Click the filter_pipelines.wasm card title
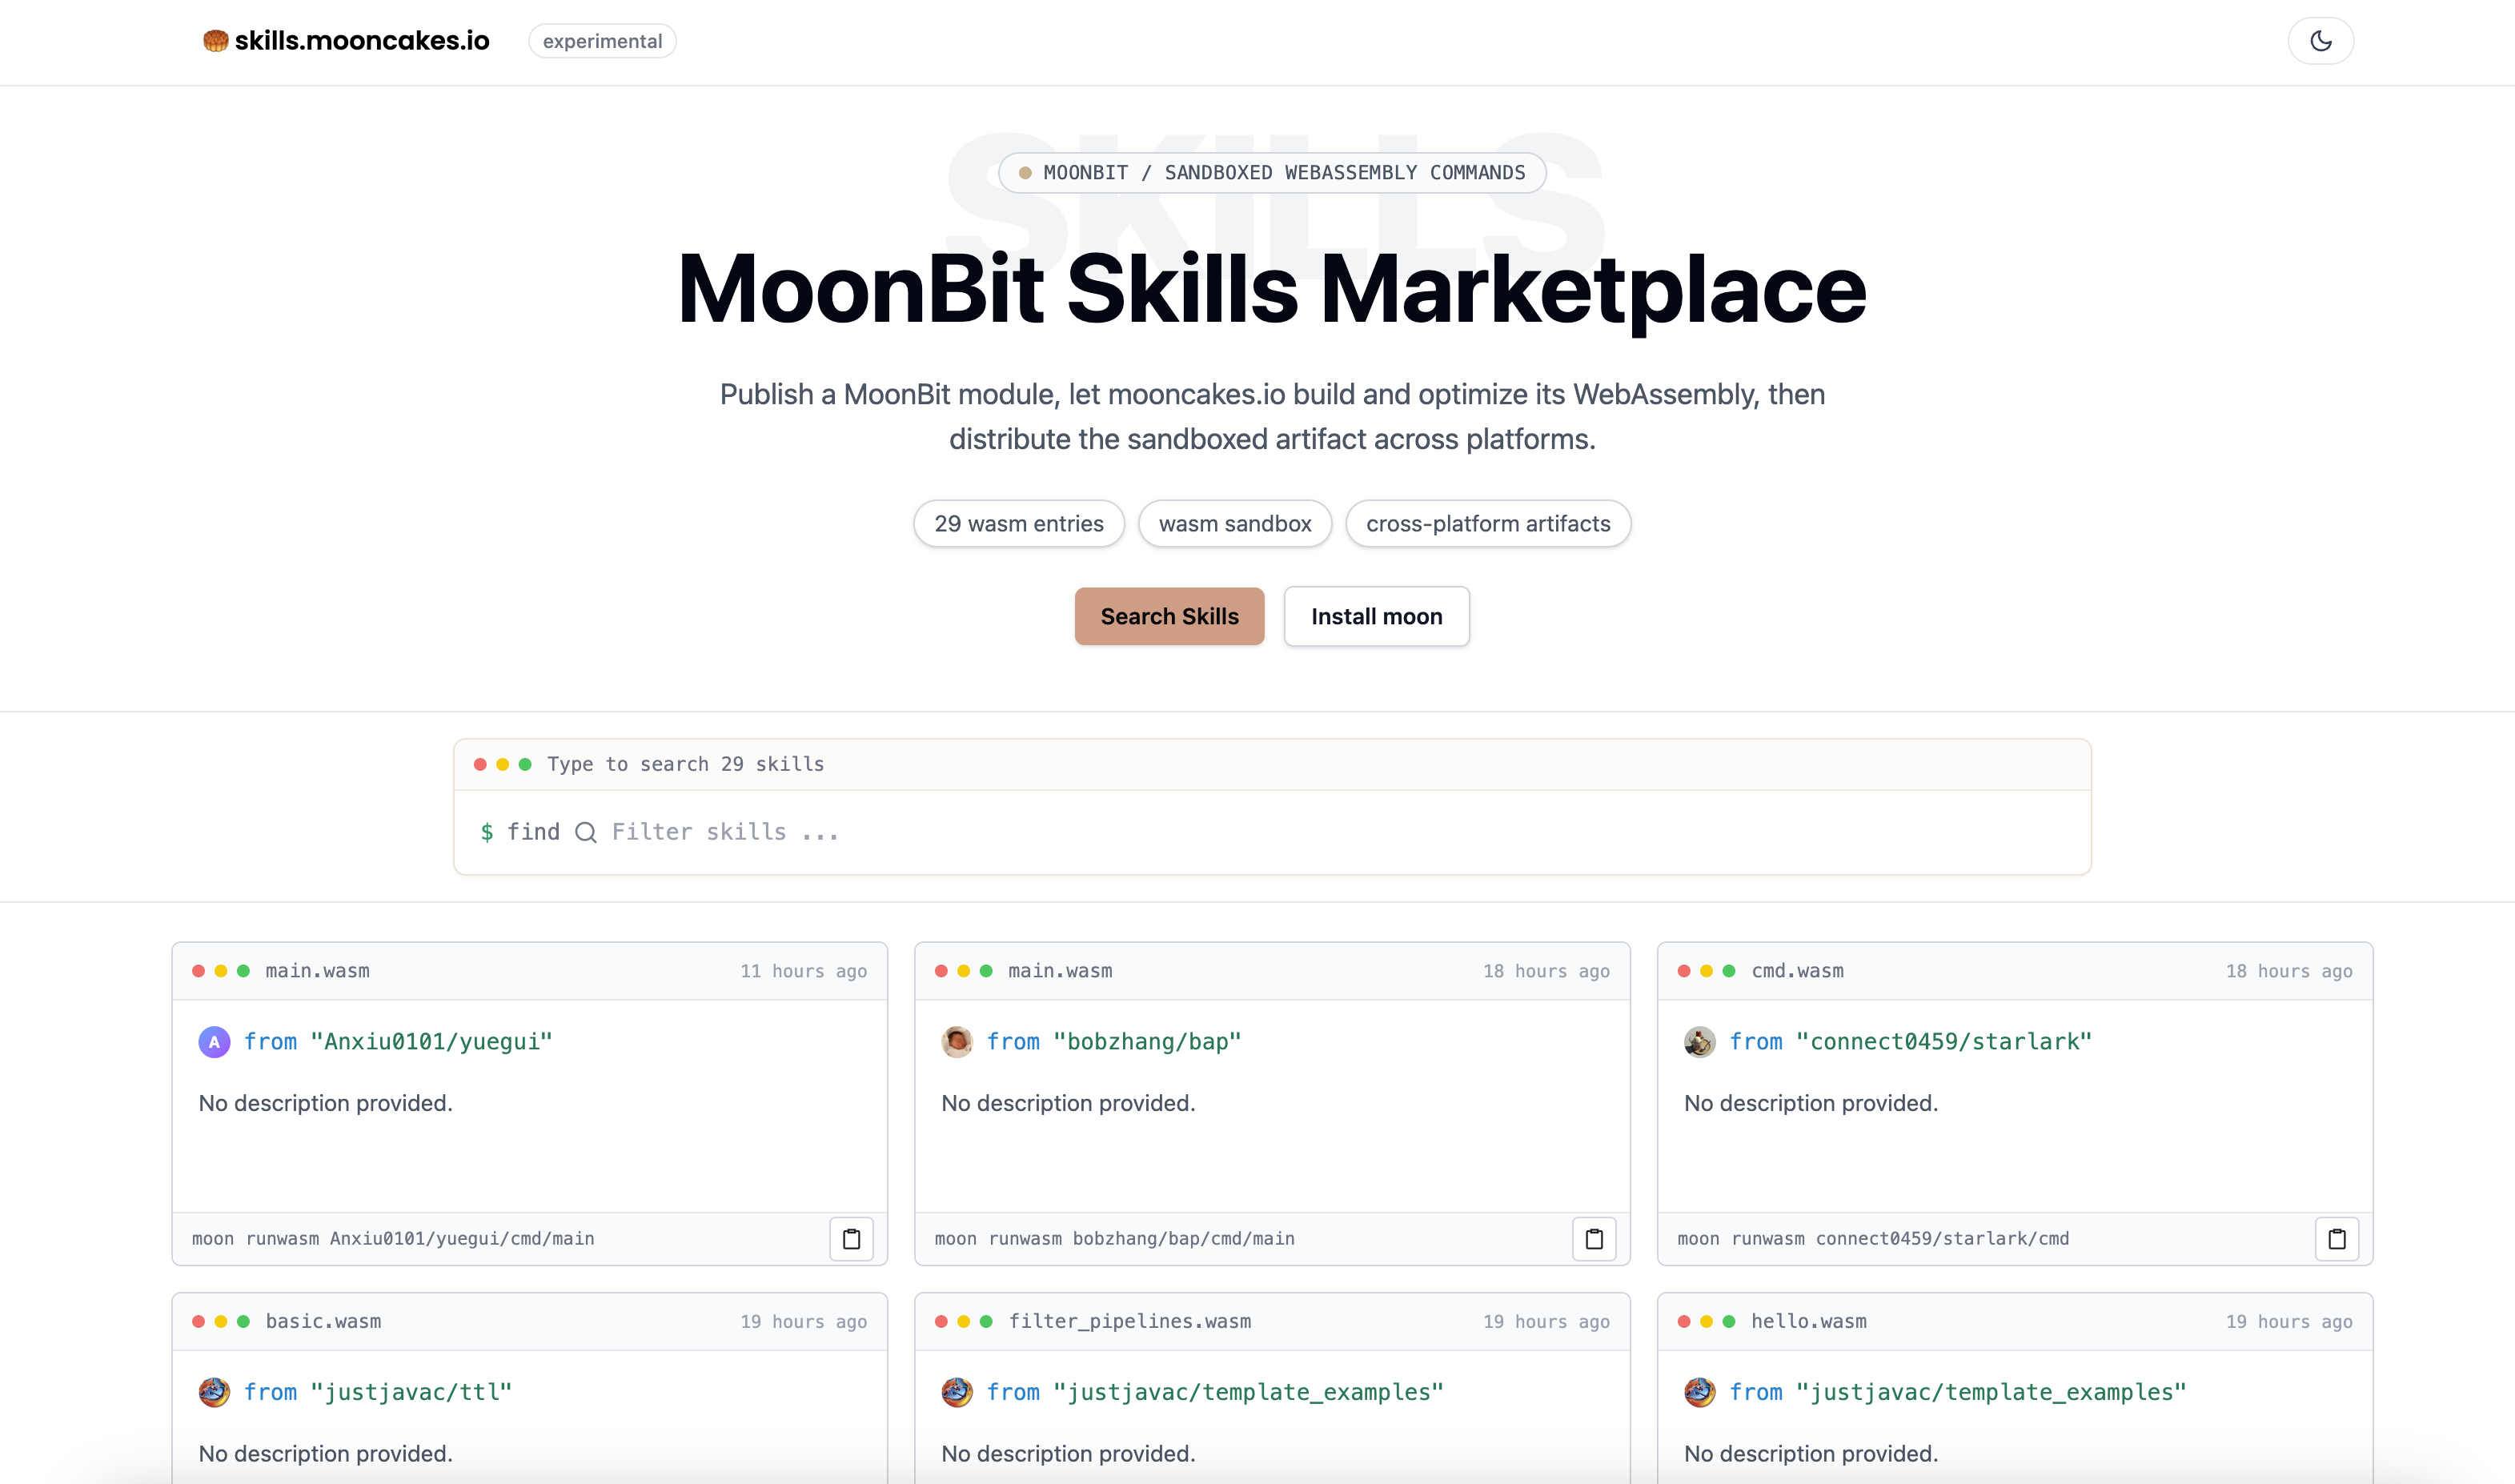This screenshot has width=2515, height=1484. (x=1130, y=1321)
